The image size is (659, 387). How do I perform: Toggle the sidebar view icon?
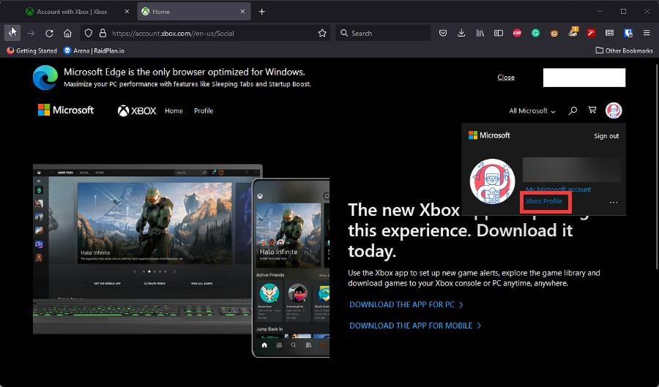click(x=499, y=33)
